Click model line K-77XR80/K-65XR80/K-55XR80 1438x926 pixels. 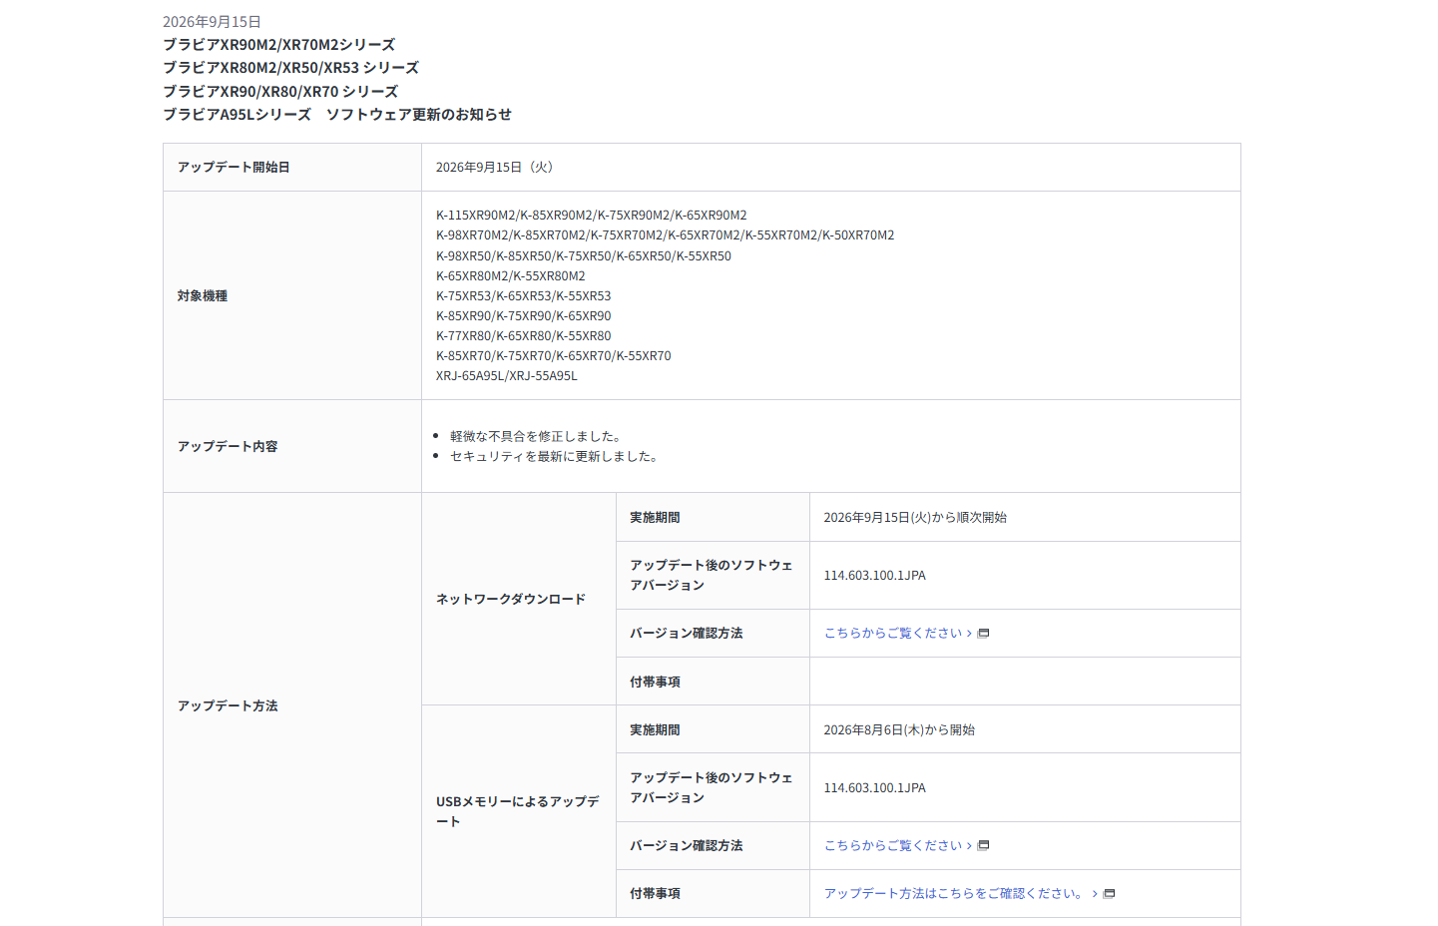tap(524, 336)
